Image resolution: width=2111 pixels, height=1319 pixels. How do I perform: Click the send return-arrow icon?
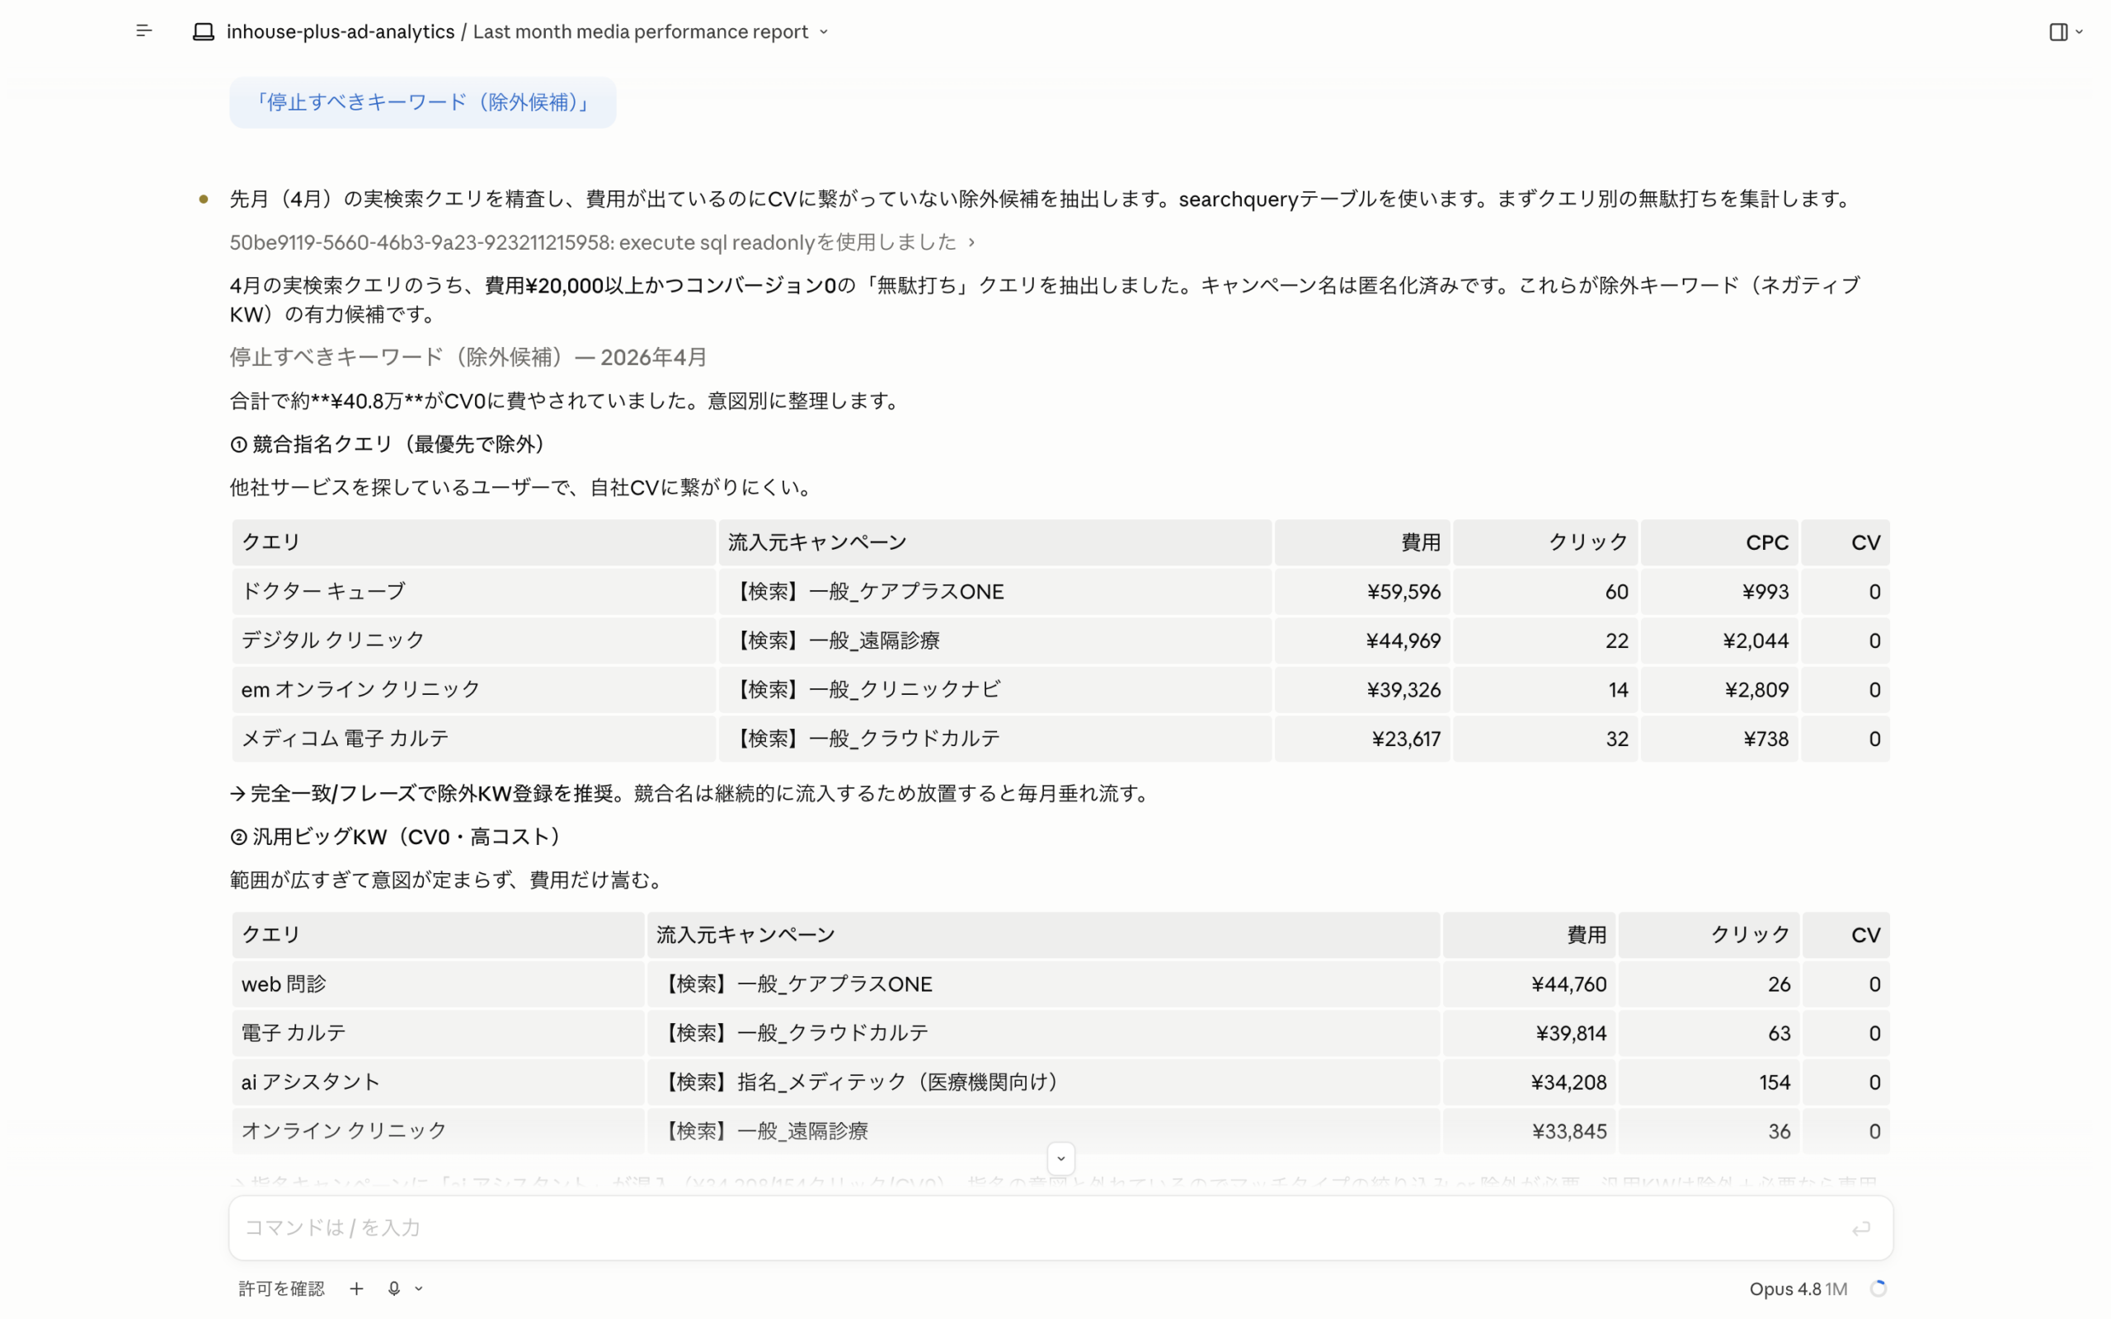[x=1860, y=1228]
